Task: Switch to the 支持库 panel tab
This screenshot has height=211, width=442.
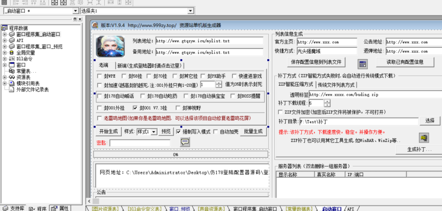Action: [x=13, y=208]
